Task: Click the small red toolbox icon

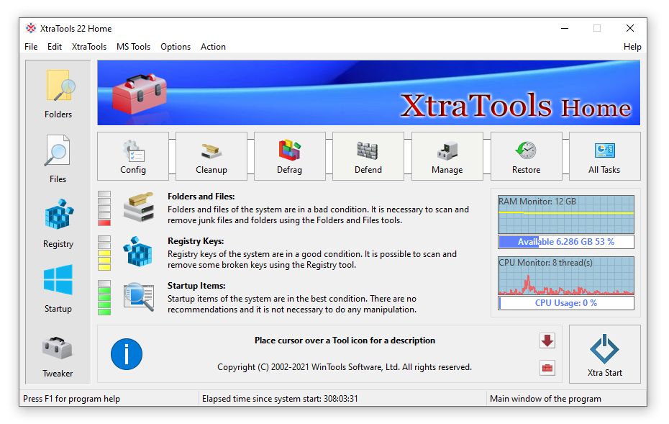Action: pos(547,368)
